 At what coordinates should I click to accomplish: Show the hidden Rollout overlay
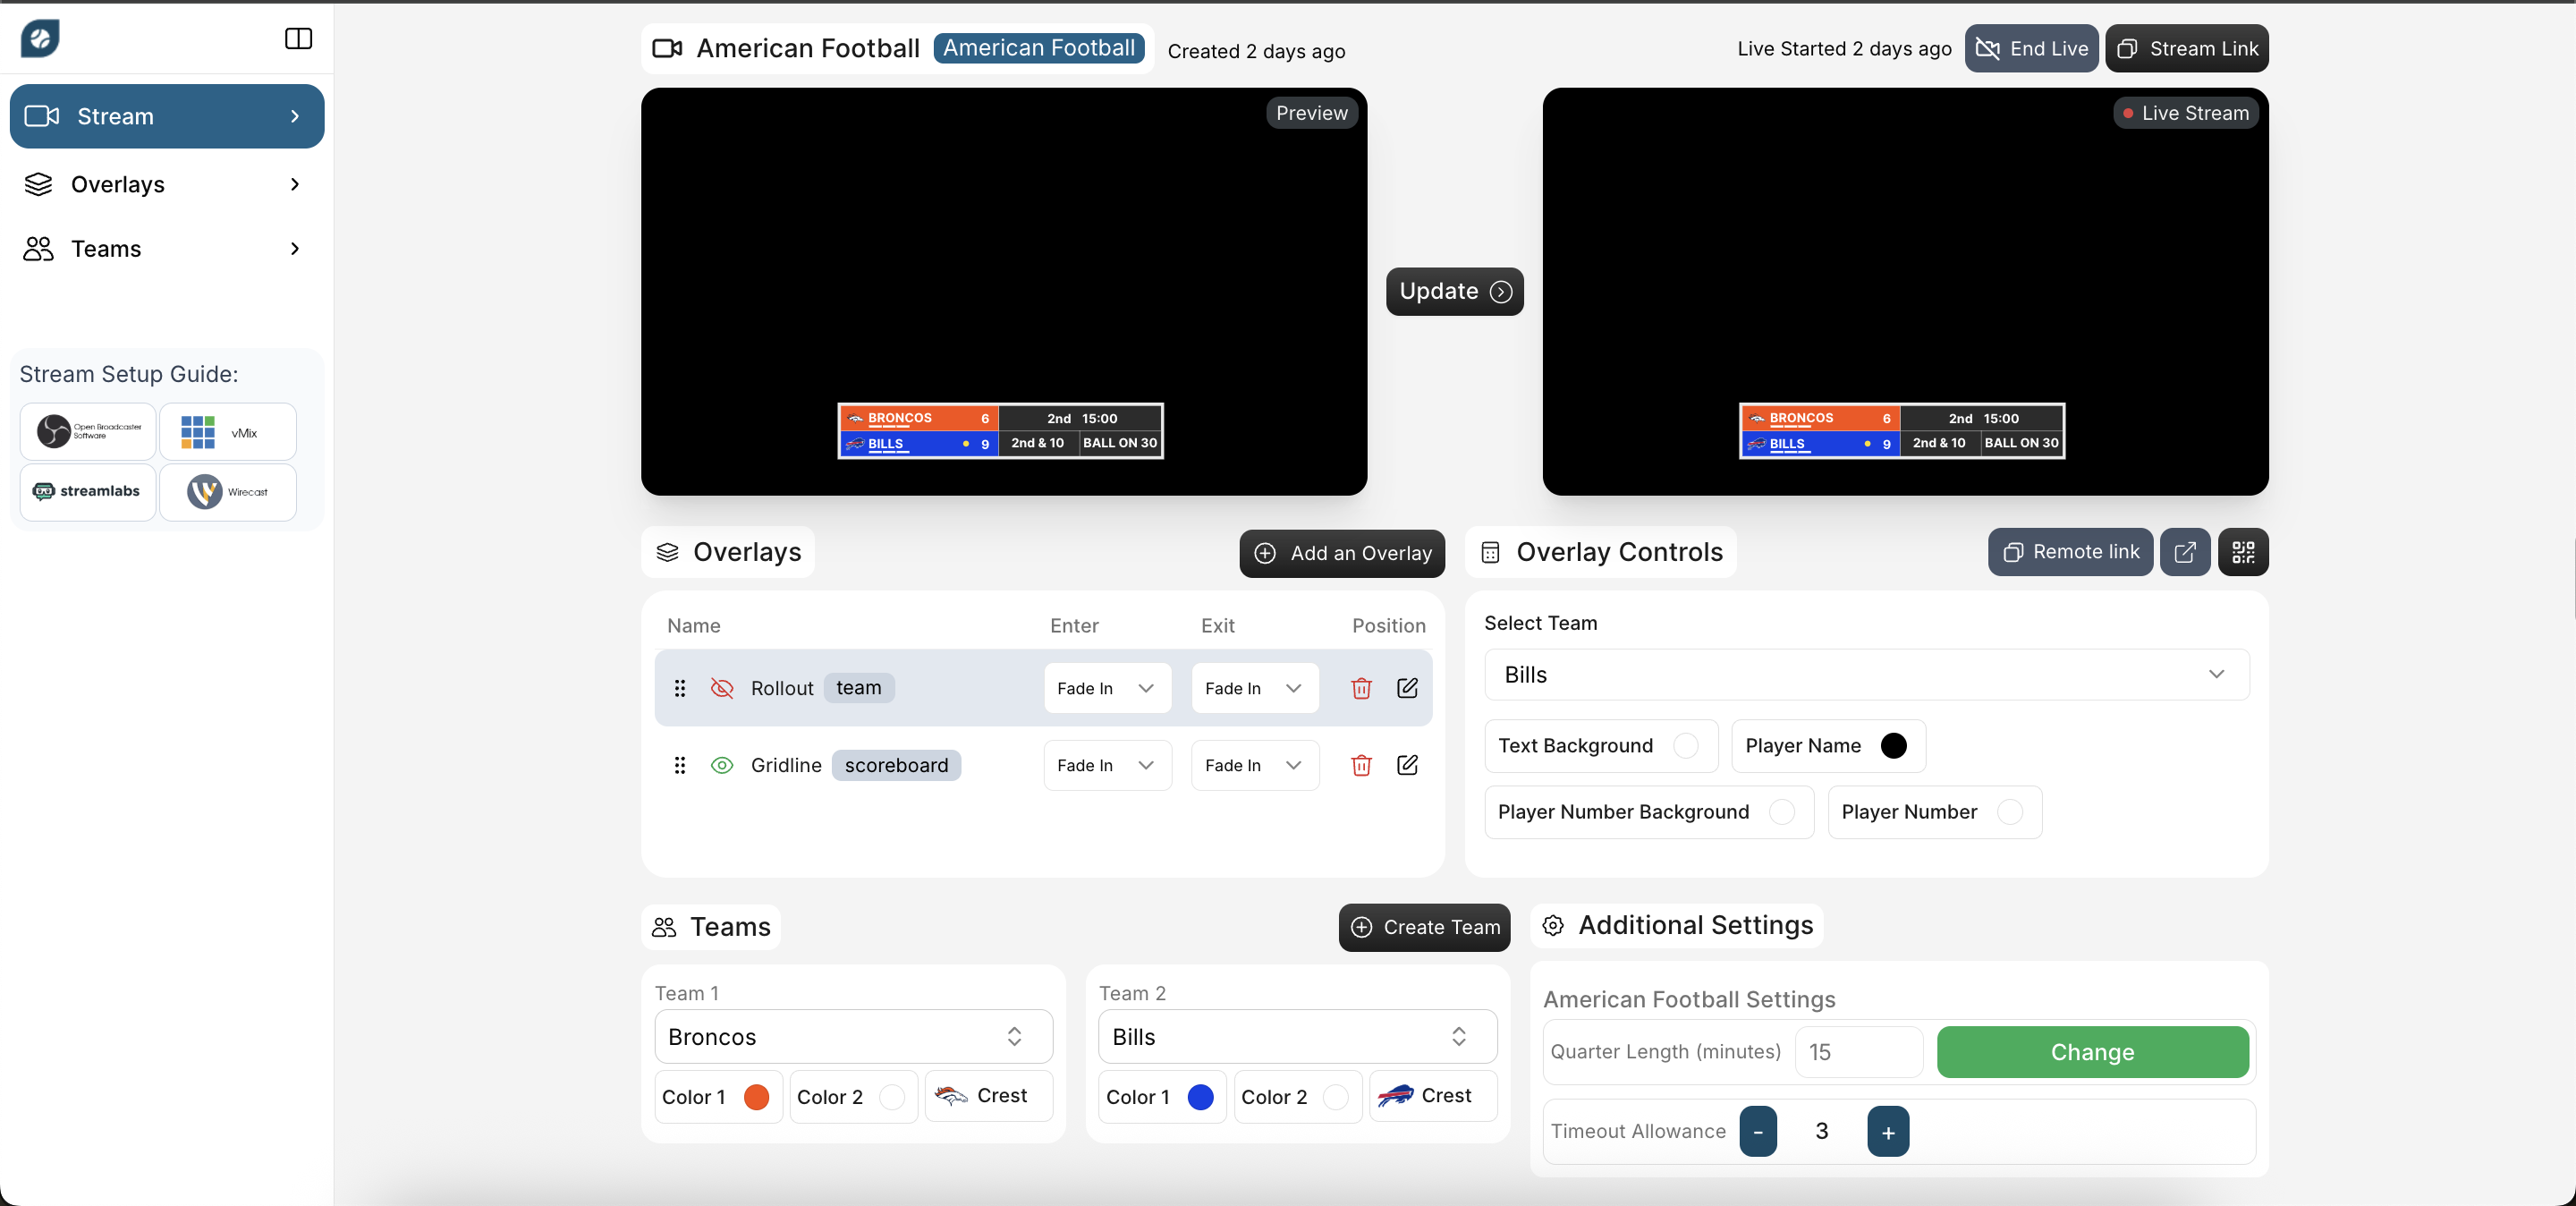(x=721, y=688)
